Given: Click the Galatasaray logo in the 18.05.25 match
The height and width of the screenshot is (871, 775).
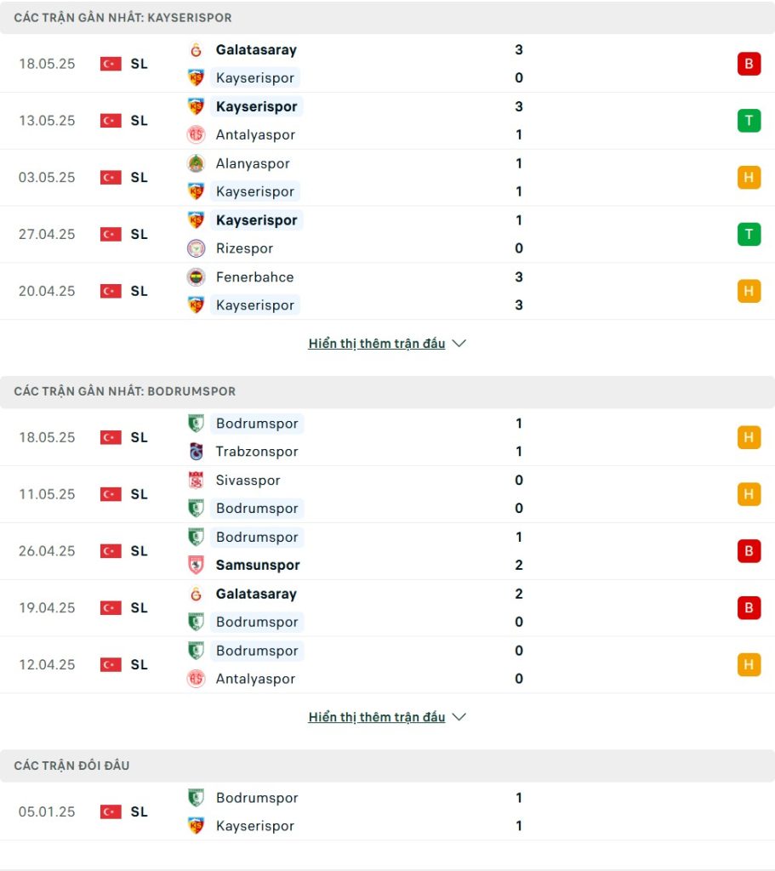Looking at the screenshot, I should (196, 50).
